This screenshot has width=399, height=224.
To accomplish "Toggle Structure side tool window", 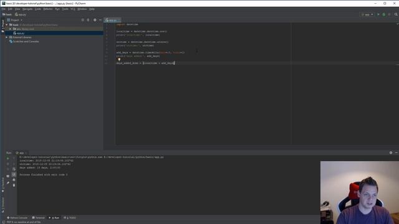I will tap(2, 205).
